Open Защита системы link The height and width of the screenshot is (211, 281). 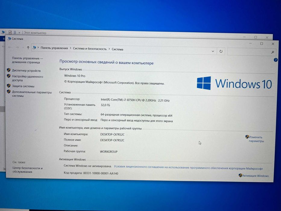pyautogui.click(x=23, y=86)
